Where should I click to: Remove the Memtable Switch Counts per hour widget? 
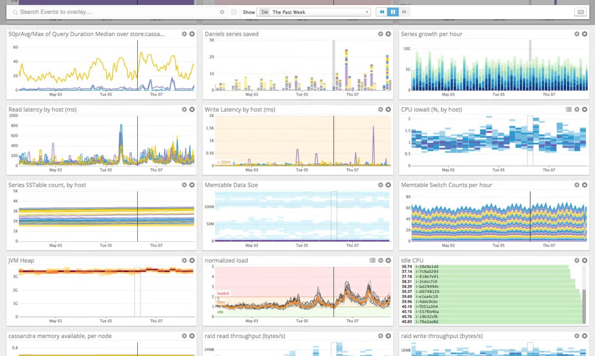point(585,185)
